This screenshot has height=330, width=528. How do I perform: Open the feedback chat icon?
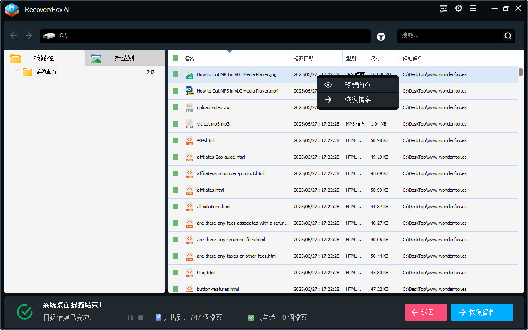[444, 9]
